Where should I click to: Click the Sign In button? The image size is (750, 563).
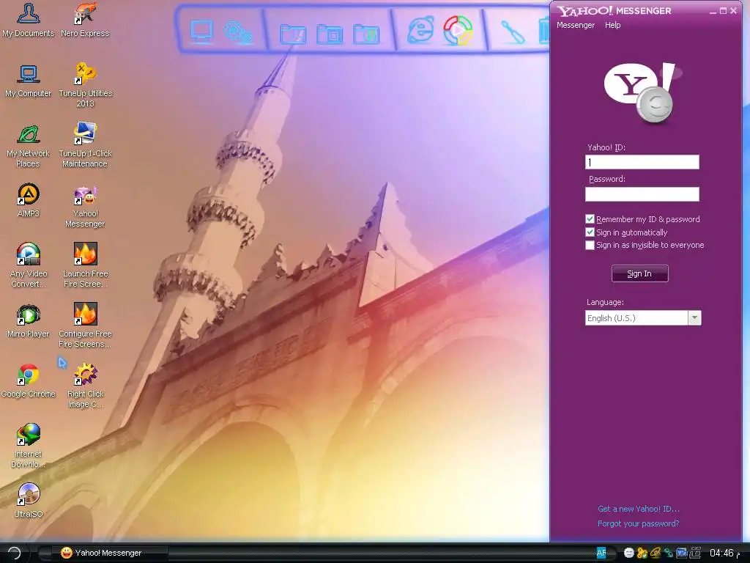(x=639, y=273)
